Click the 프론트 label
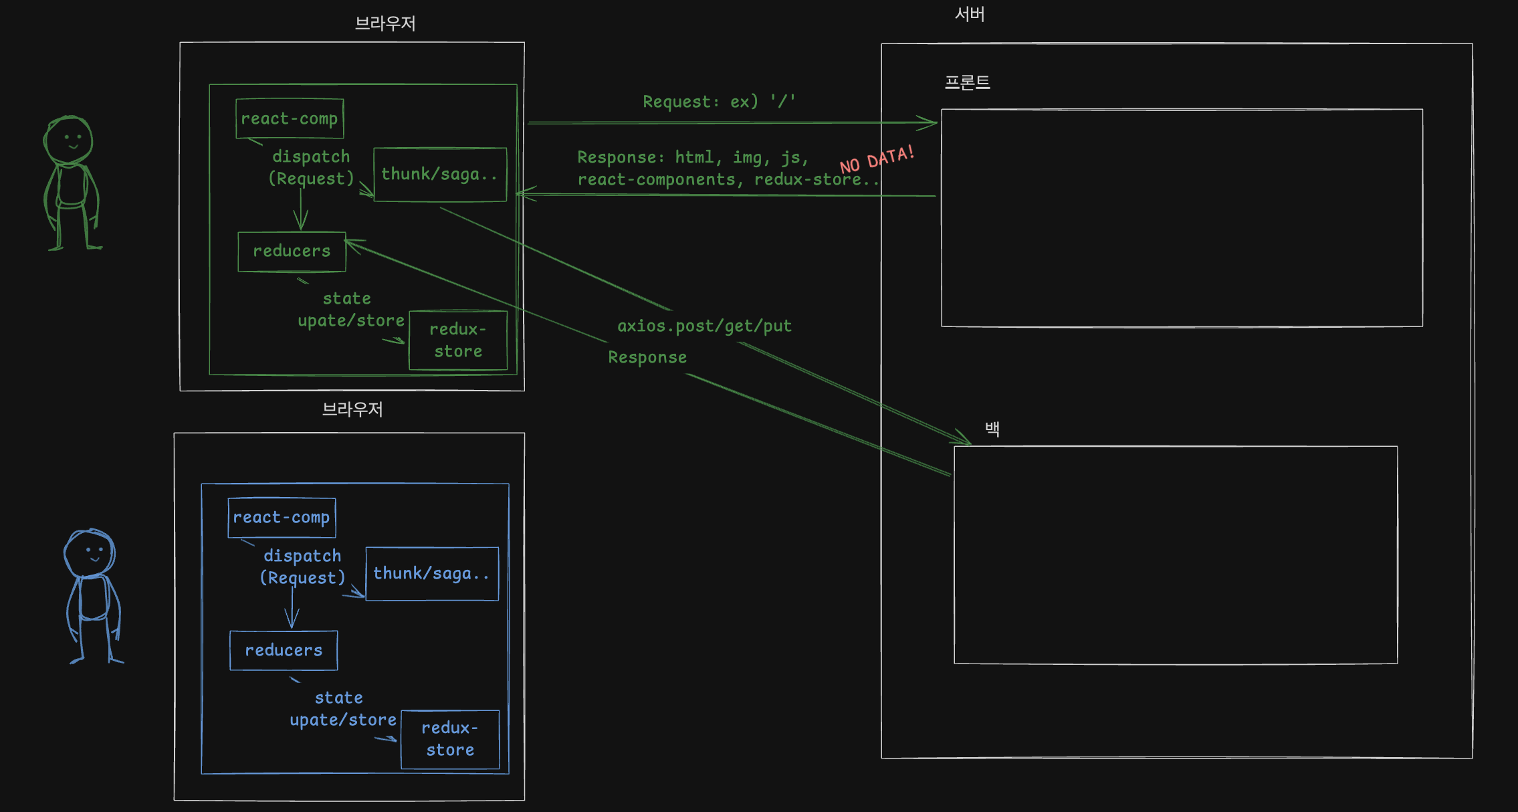Viewport: 1518px width, 812px height. (967, 82)
